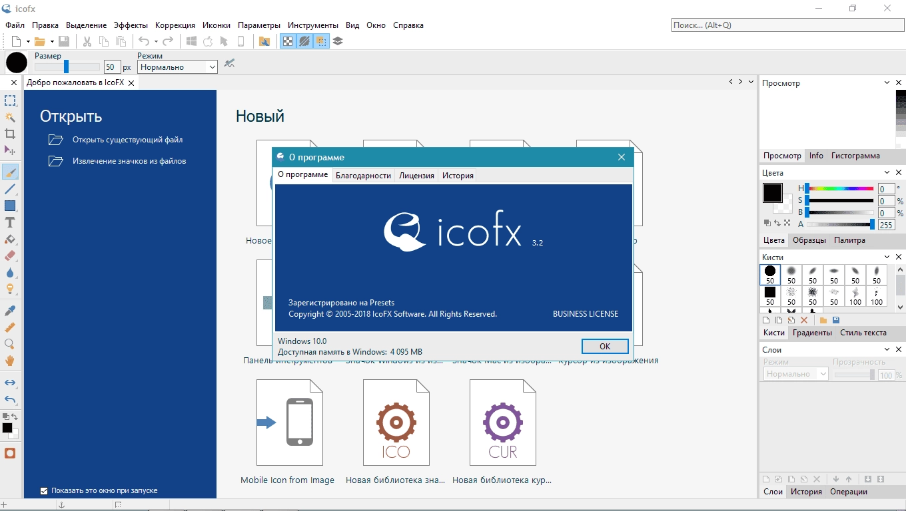The width and height of the screenshot is (906, 511).
Task: Toggle the diagonal-striped view button
Action: click(304, 41)
